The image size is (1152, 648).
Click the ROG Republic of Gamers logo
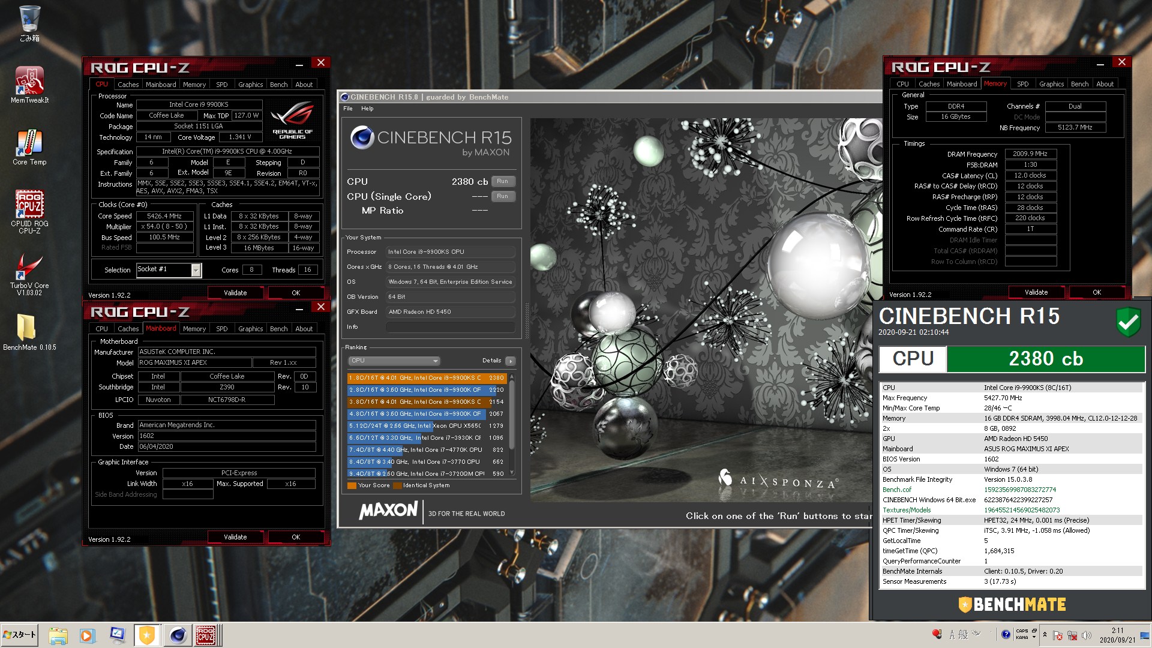pos(292,121)
